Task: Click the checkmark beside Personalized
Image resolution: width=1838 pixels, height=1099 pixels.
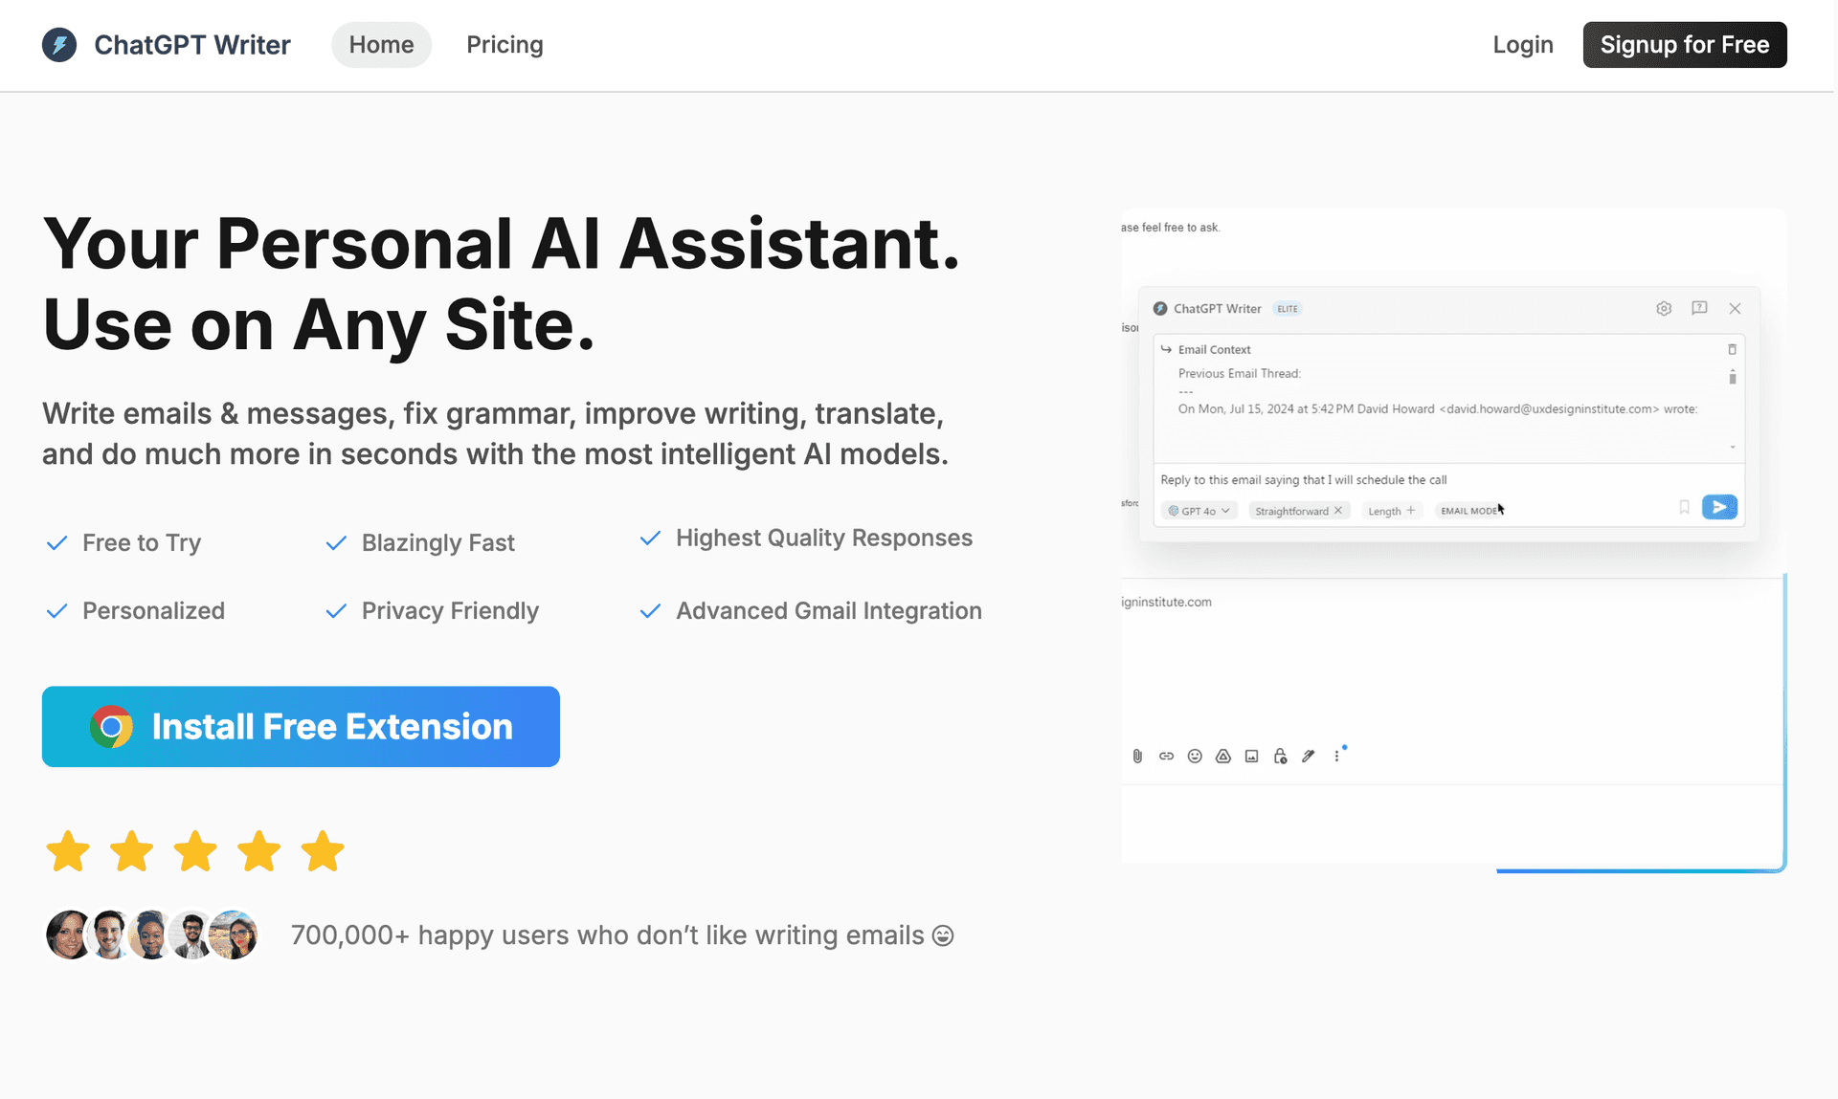Action: click(x=57, y=611)
